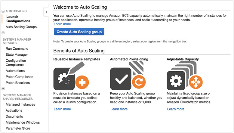The width and height of the screenshot is (234, 133).
Task: Go to Auto Scaling Groups
Action: (x=21, y=27)
